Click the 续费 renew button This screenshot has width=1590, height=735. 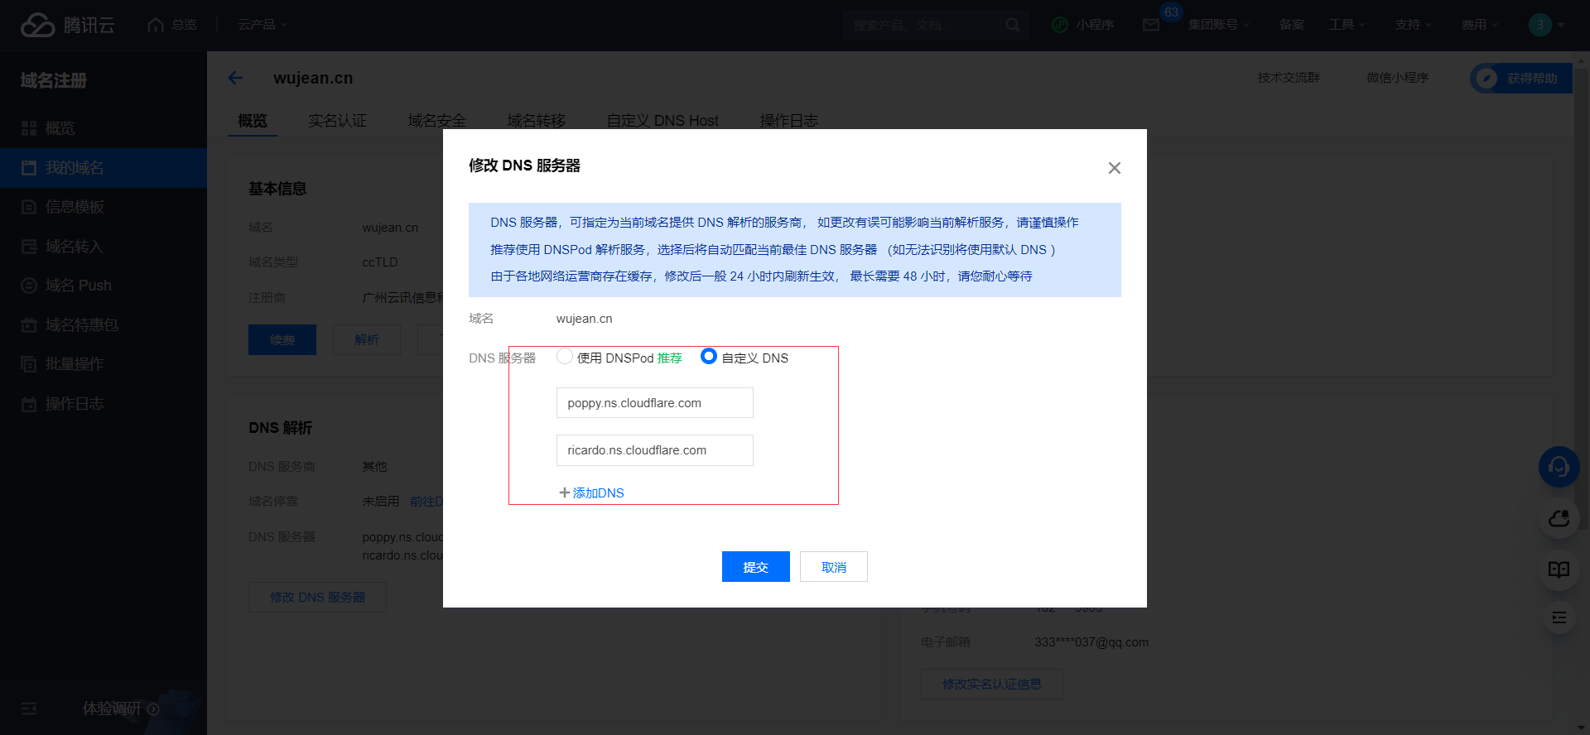[x=282, y=339]
